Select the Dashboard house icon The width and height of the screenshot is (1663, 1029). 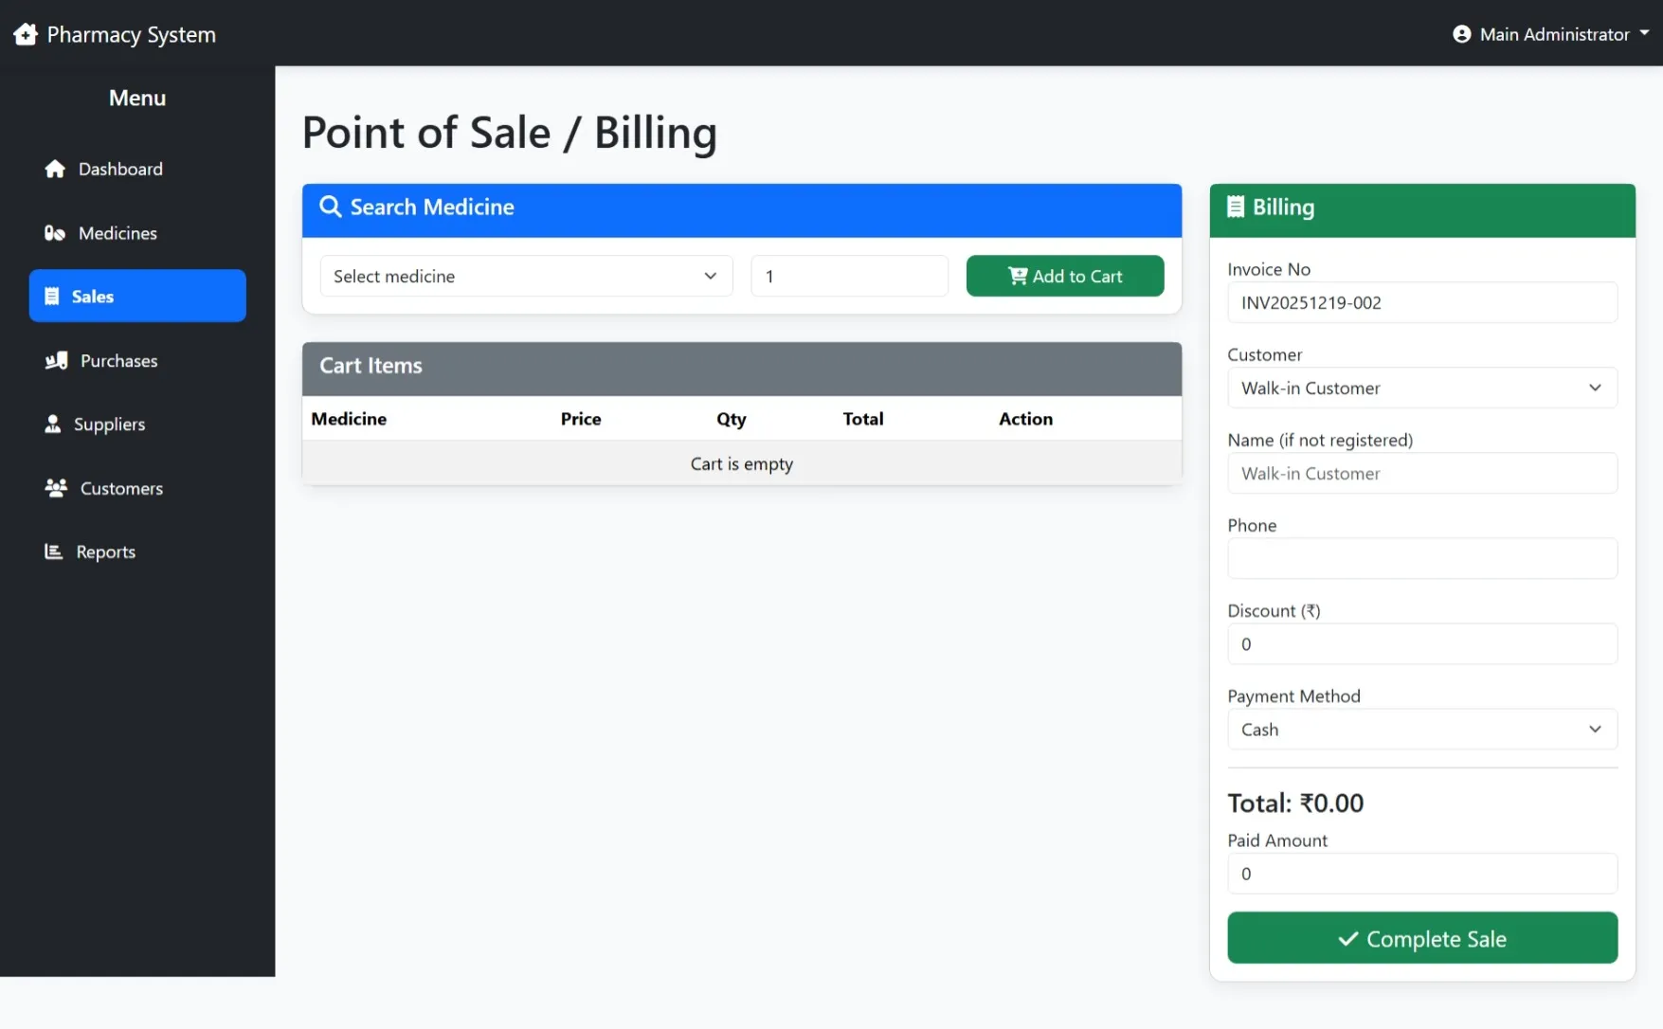pos(55,169)
